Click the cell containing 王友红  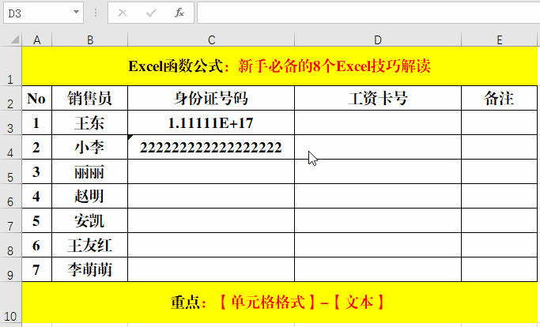click(89, 246)
